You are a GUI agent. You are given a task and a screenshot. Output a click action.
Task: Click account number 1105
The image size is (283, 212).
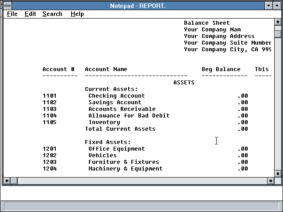50,122
